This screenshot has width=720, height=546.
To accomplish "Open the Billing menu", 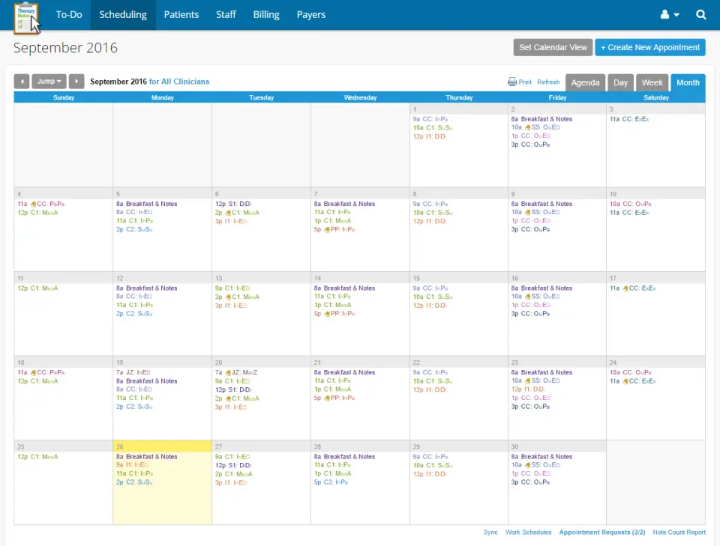I will tap(265, 14).
